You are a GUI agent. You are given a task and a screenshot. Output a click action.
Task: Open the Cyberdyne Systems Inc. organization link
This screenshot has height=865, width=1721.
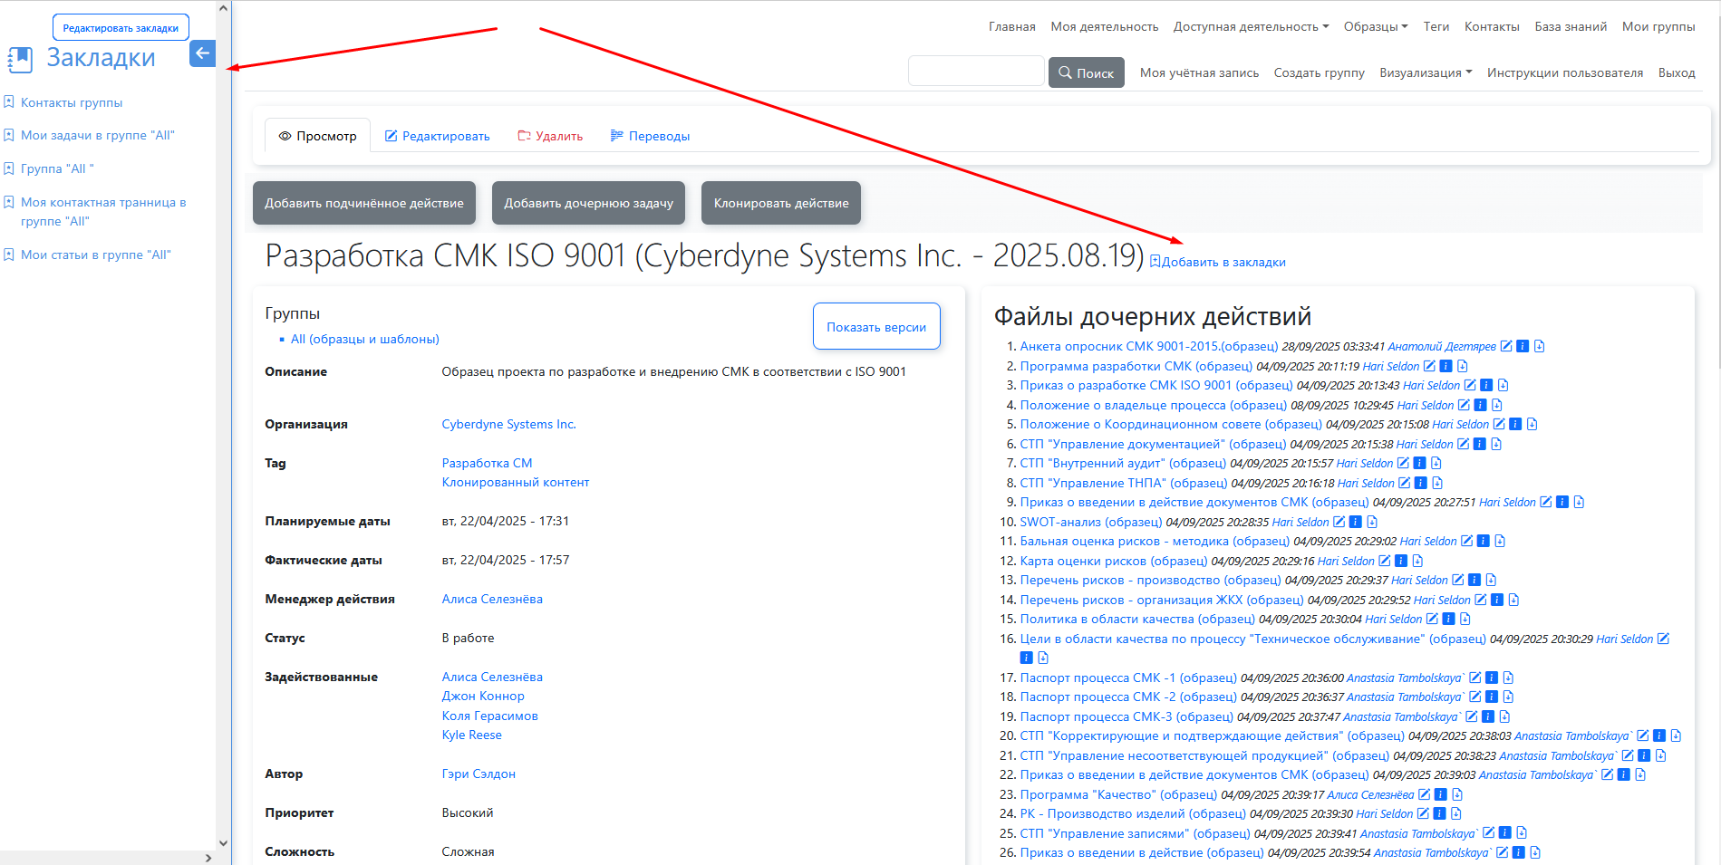click(x=508, y=424)
